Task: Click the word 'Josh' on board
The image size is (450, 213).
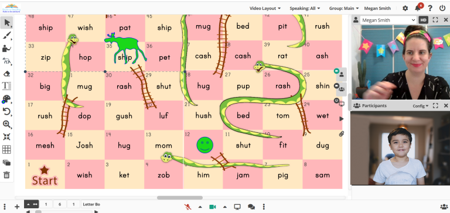Action: click(84, 145)
